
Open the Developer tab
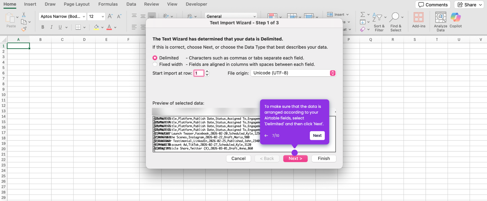coord(196,4)
